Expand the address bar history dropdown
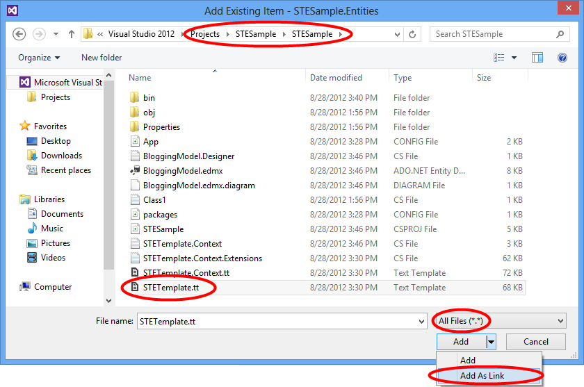The width and height of the screenshot is (584, 387). click(398, 35)
